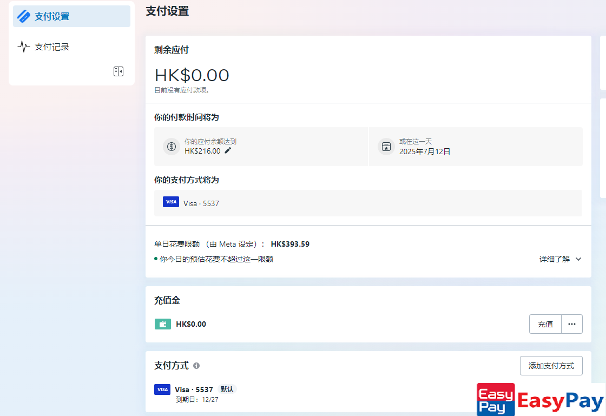Click the dollar coin threshold icon
Viewport: 606px width, 416px height.
click(171, 147)
